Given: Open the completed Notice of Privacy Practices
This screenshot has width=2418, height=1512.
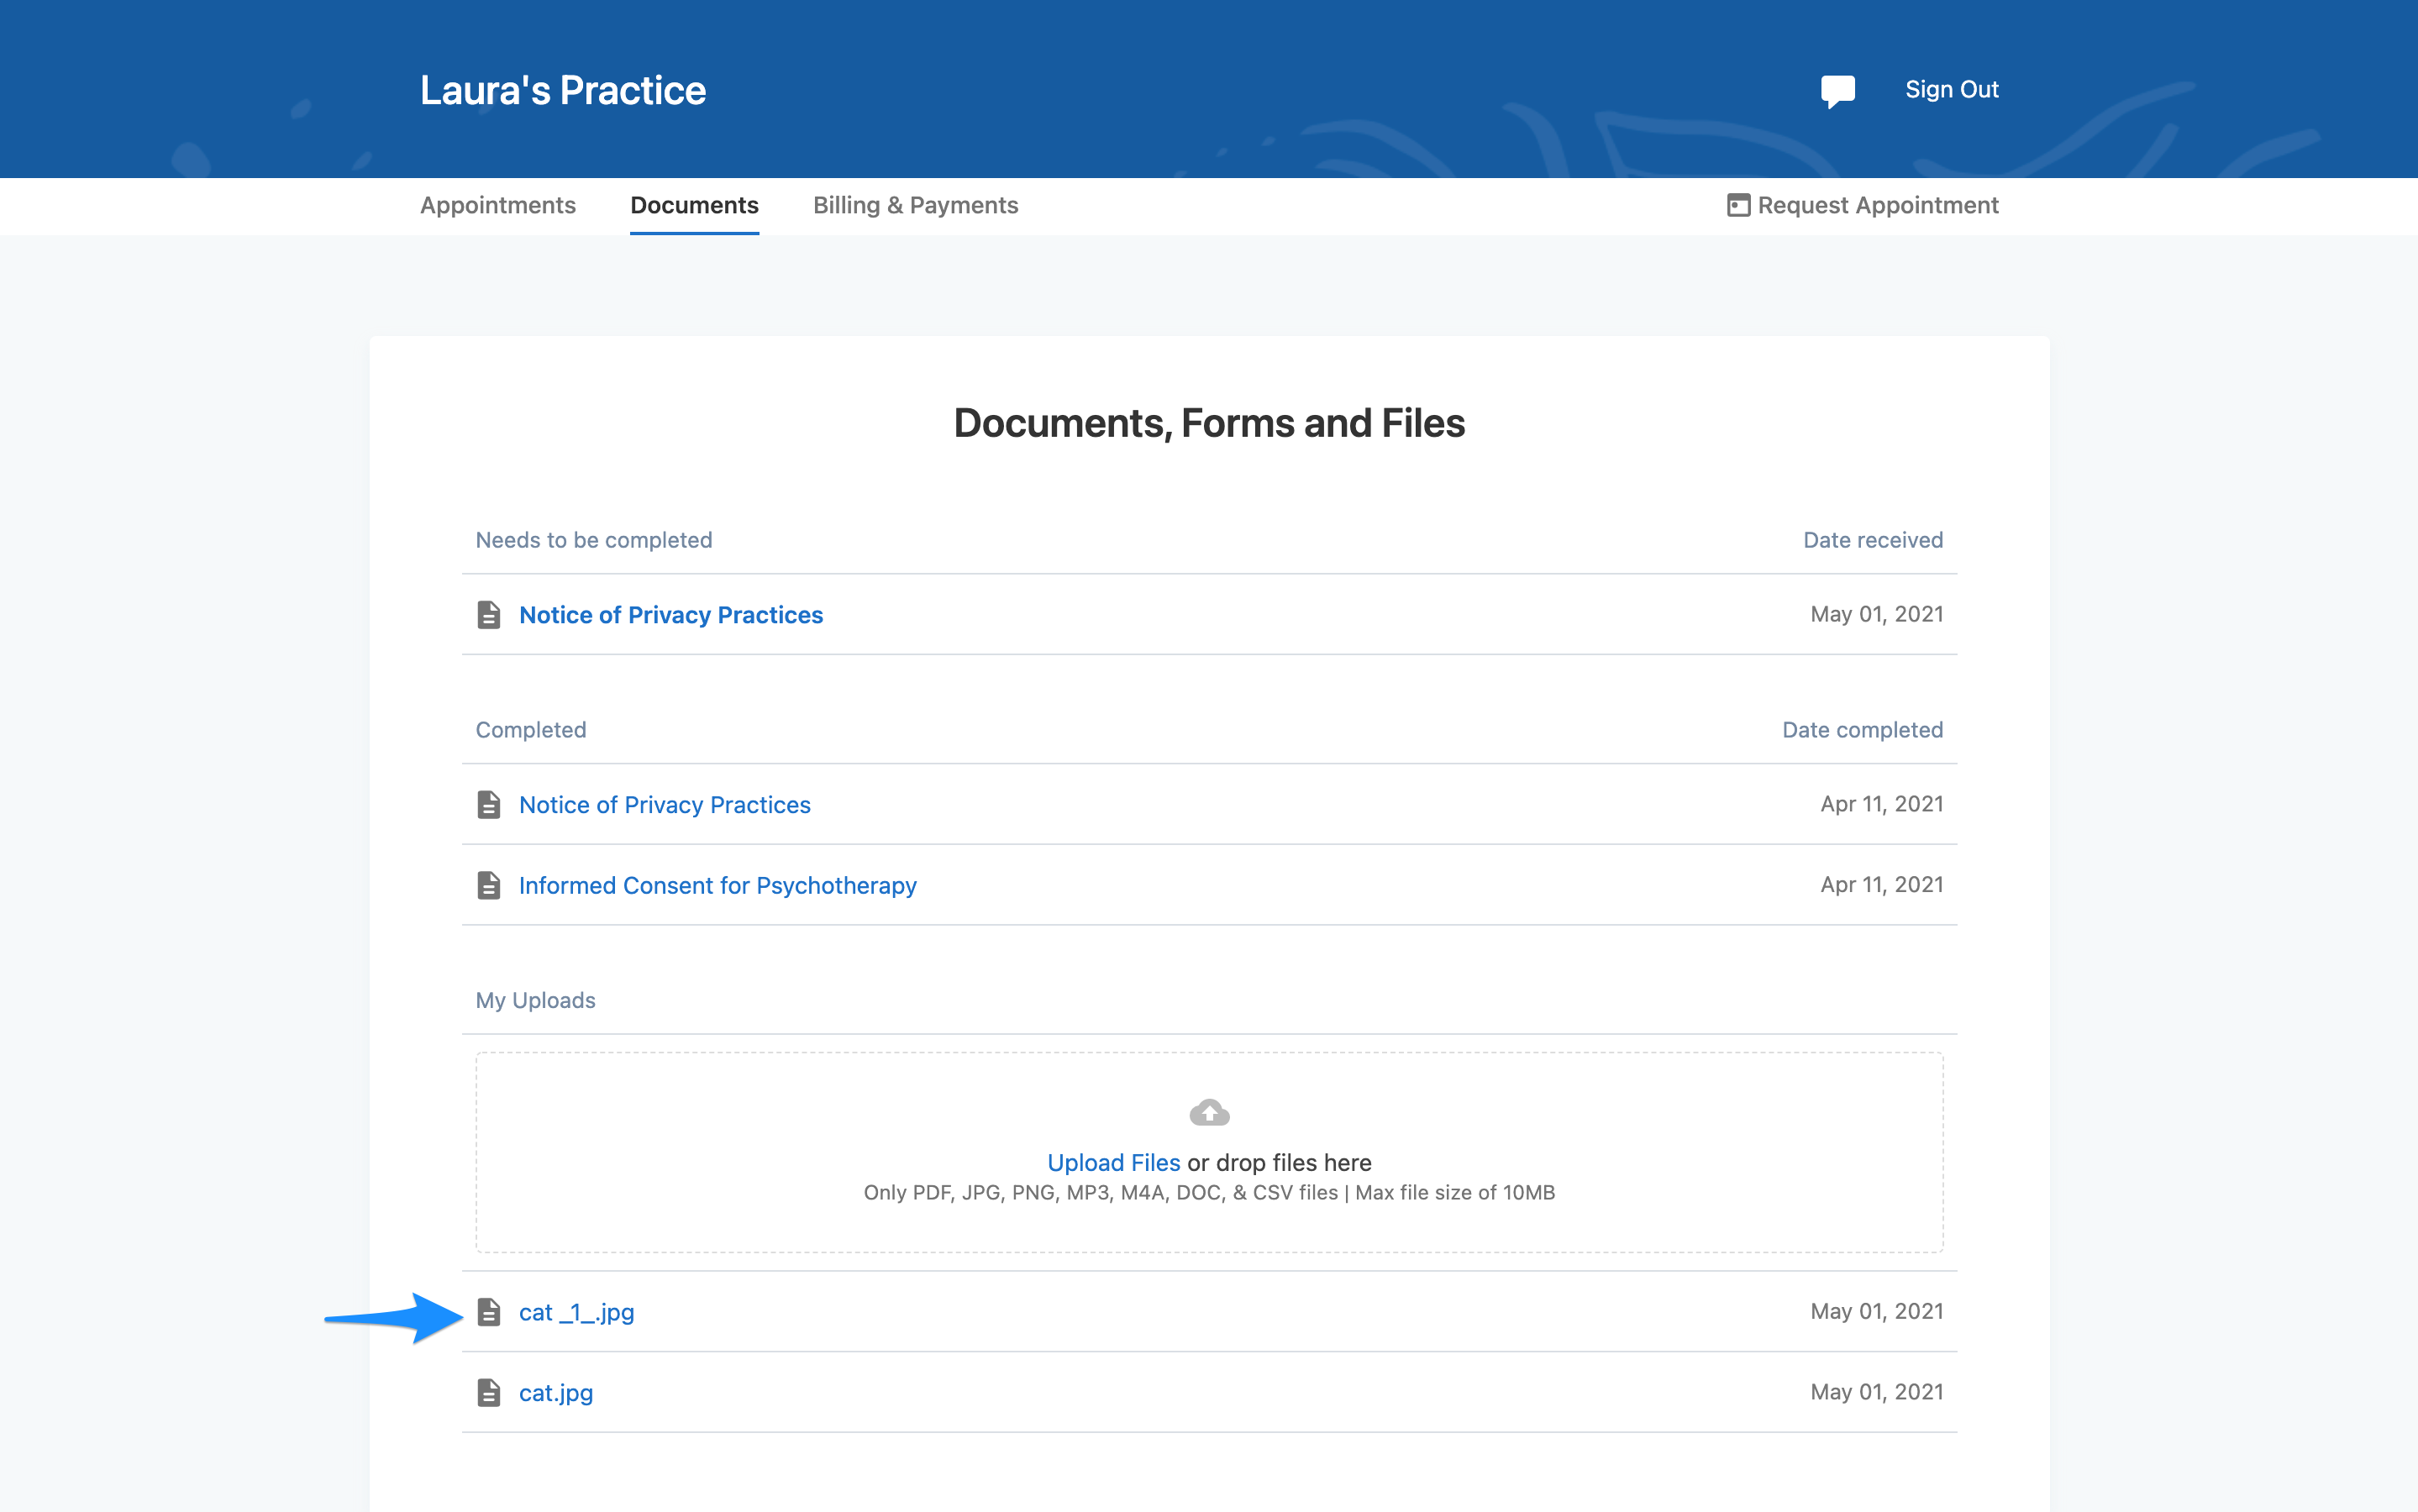Looking at the screenshot, I should 665,803.
